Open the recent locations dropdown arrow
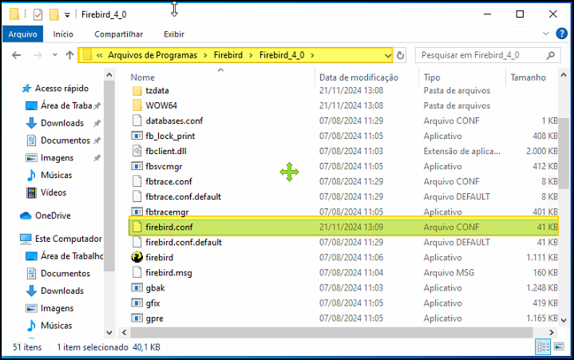This screenshot has width=574, height=360. coord(55,55)
